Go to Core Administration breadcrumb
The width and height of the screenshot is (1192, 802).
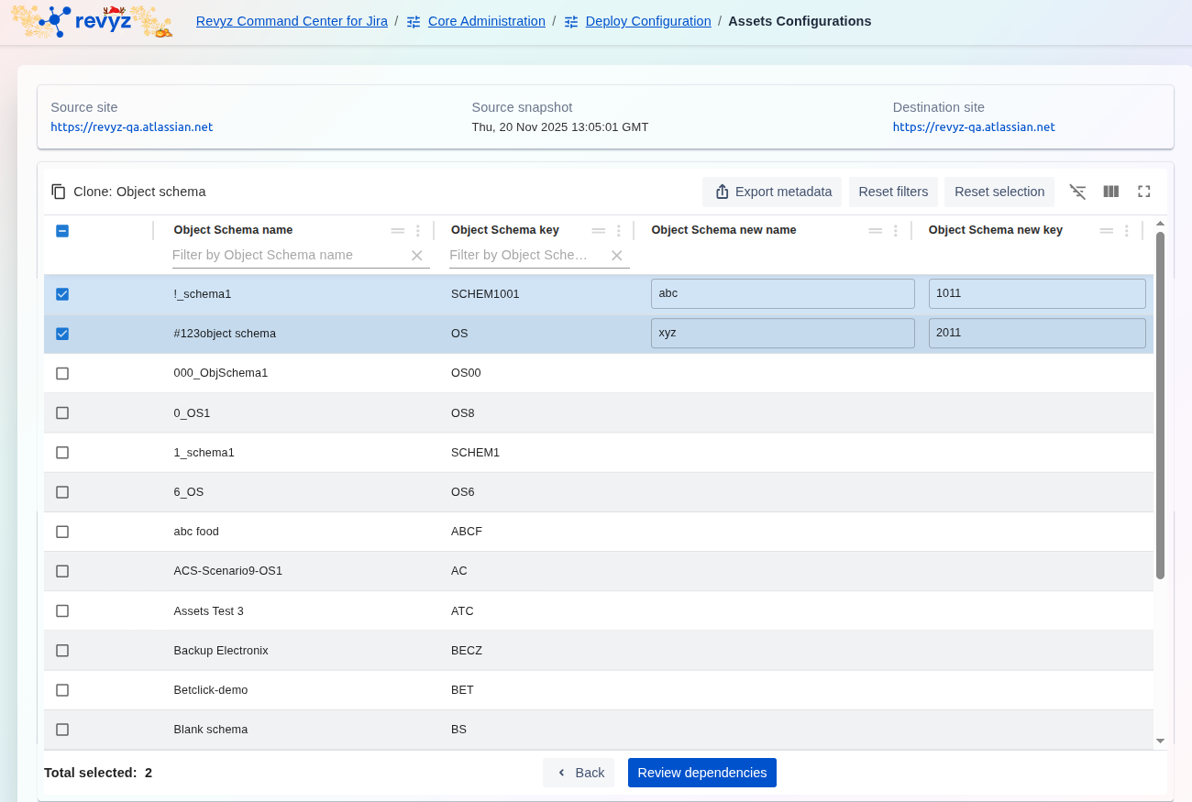point(486,21)
